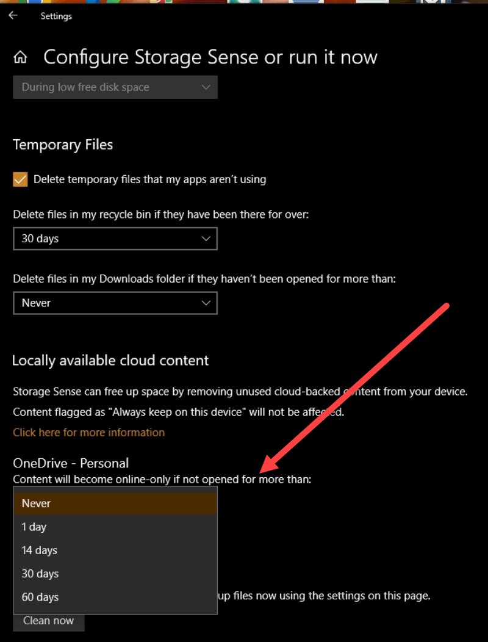Open 'Click here for more information' link

(89, 432)
